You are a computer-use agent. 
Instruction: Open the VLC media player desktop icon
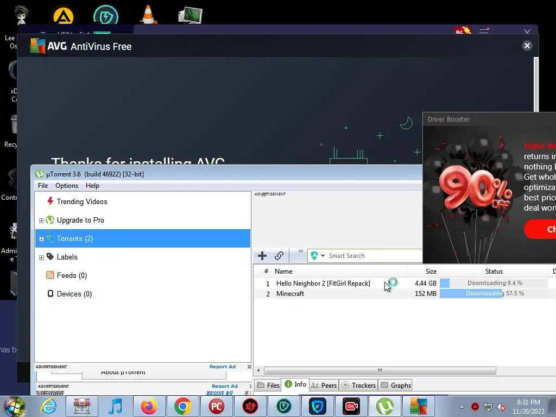(x=148, y=14)
